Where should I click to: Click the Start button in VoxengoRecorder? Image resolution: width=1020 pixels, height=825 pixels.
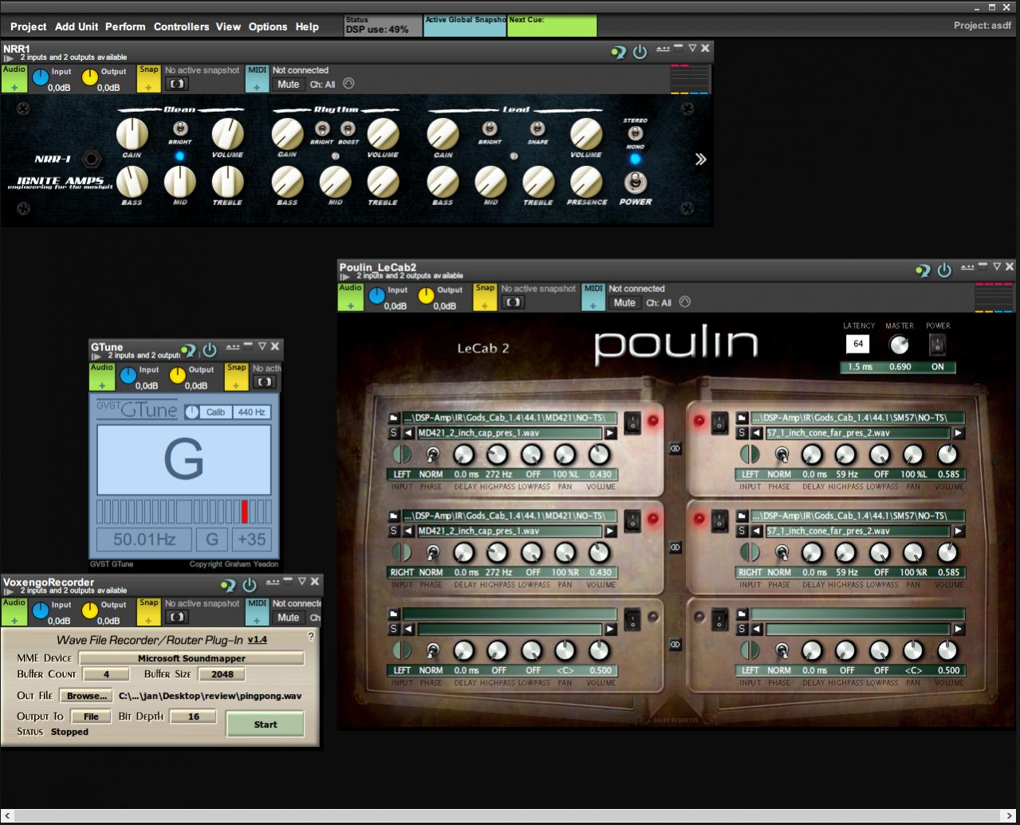tap(266, 724)
